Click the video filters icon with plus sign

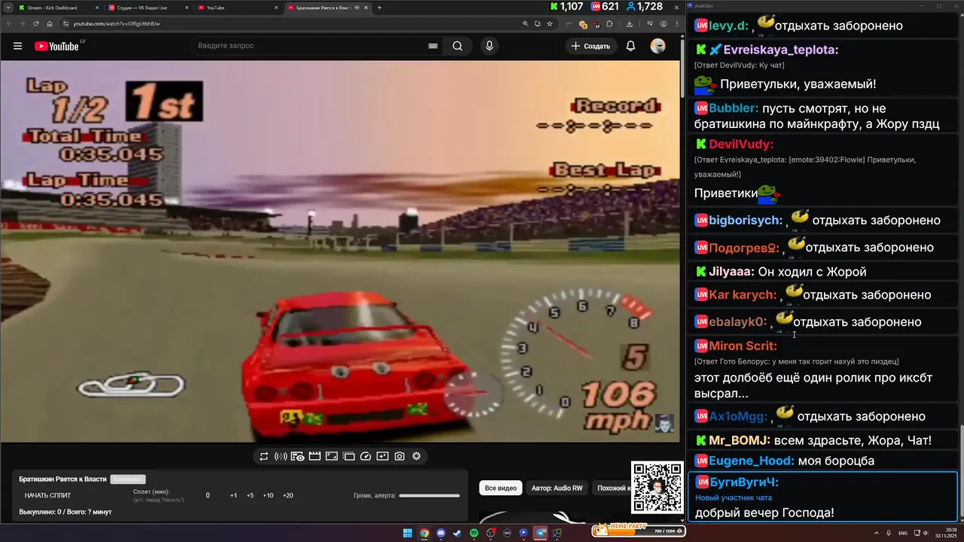[383, 456]
